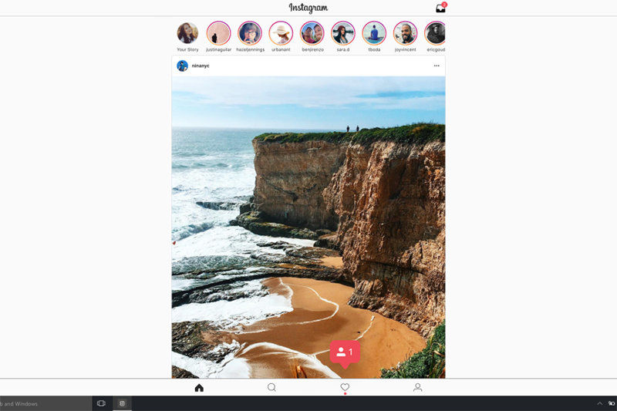View hazeljennings's story
Viewport: 617px width, 411px height.
(x=250, y=33)
